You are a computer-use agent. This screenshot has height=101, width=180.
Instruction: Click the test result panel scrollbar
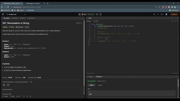coord(178,84)
